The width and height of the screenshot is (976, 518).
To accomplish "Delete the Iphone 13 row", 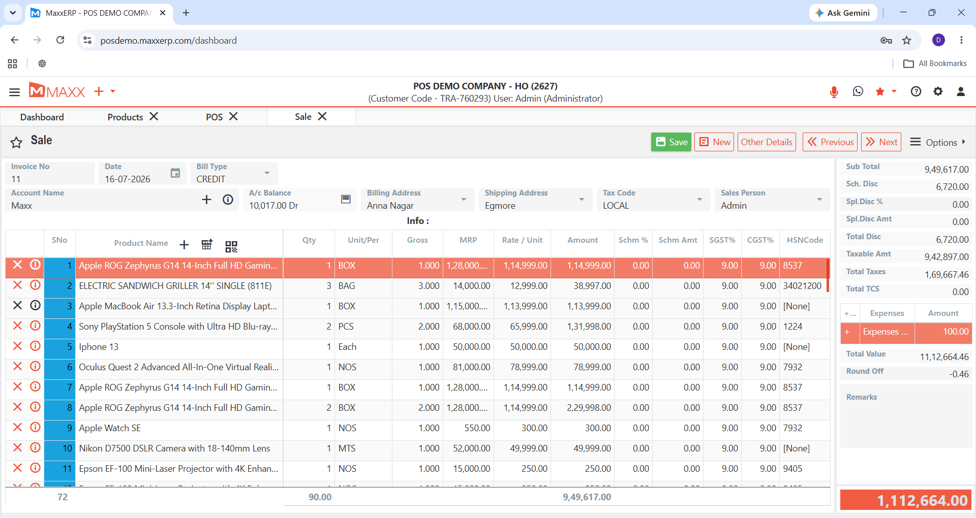I will (x=17, y=346).
